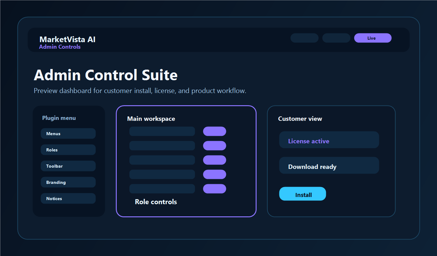
Task: Open Notices in the Plugin menu
Action: tap(68, 199)
